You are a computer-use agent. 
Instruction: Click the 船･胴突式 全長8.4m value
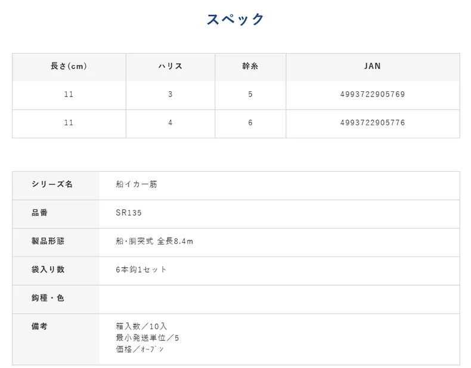click(154, 242)
